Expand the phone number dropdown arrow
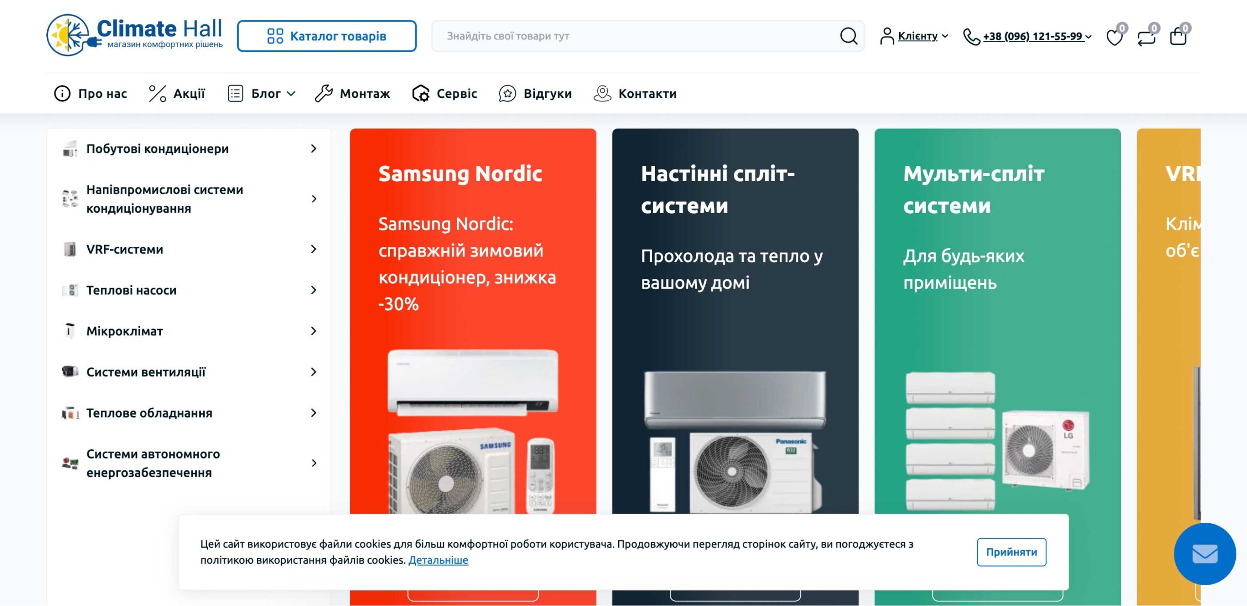 click(1088, 37)
